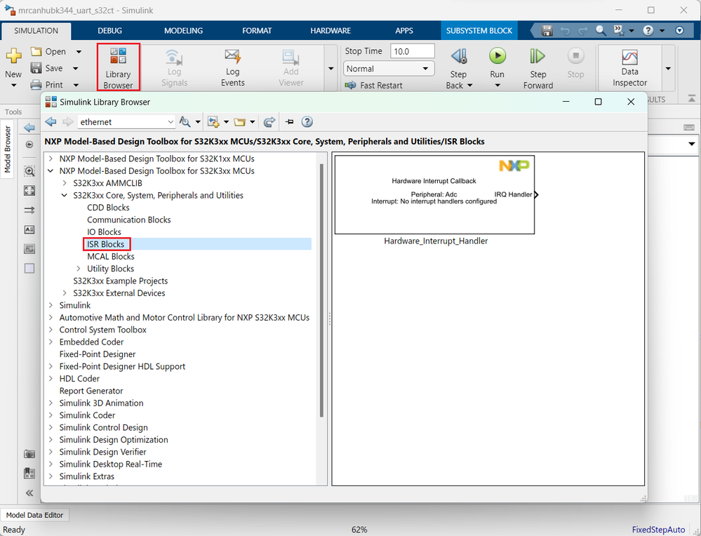Click the New model icon
Viewport: 701px width, 536px height.
[x=13, y=56]
